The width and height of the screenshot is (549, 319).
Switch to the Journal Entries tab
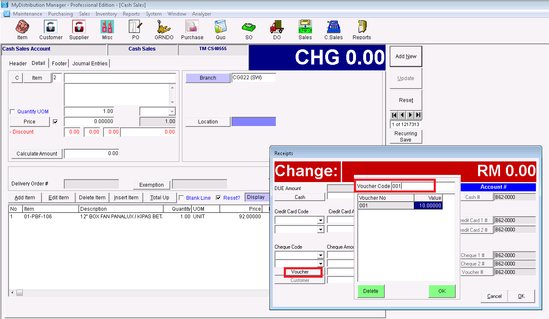pyautogui.click(x=90, y=64)
